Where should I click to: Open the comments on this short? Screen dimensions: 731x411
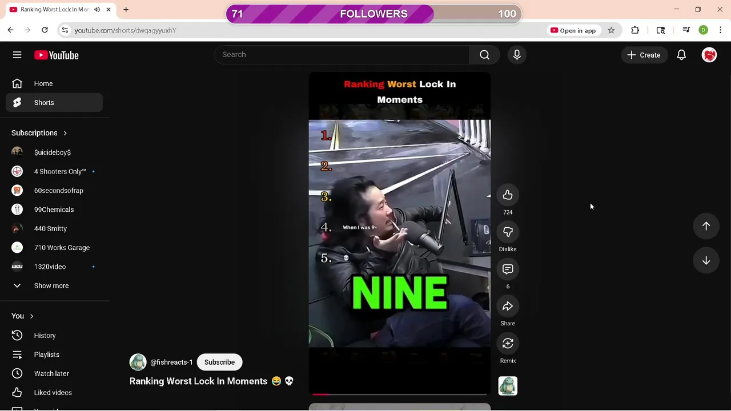click(508, 269)
